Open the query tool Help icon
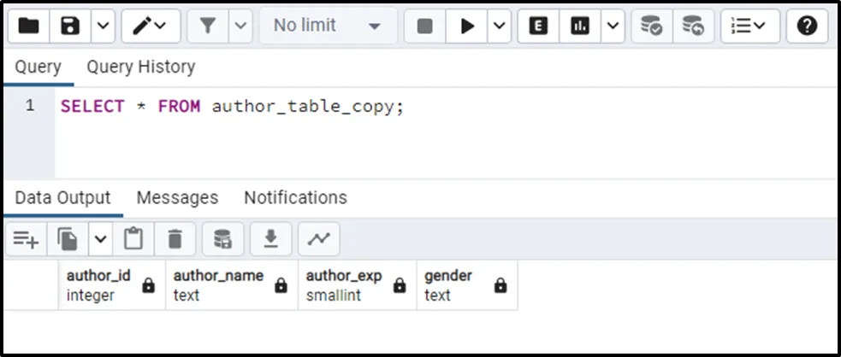Viewport: 841px width, 357px height. click(x=807, y=26)
